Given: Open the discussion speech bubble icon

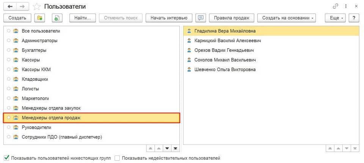Looking at the screenshot, I should [201, 18].
